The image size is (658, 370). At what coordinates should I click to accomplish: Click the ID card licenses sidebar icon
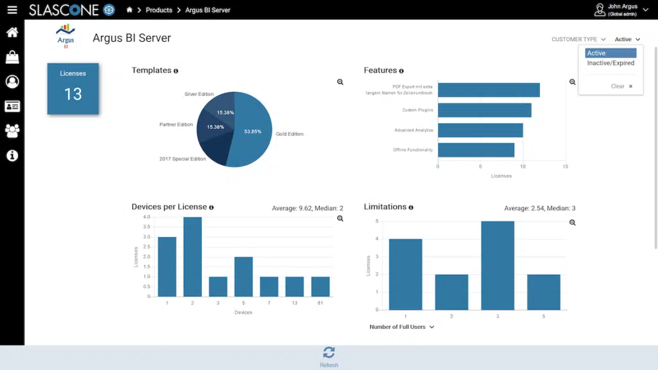pyautogui.click(x=12, y=106)
